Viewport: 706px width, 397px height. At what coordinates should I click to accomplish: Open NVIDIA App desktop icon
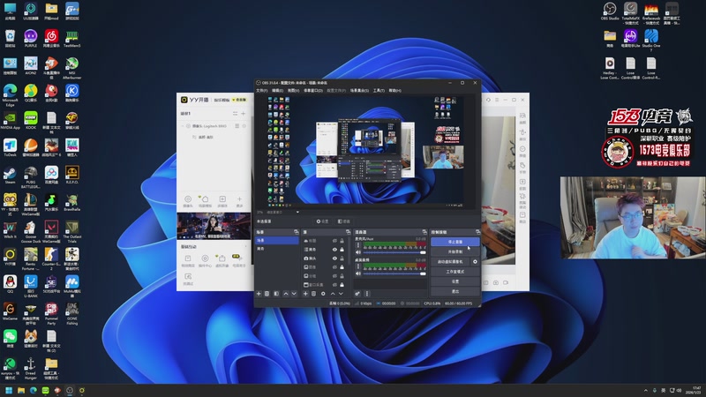coord(10,120)
